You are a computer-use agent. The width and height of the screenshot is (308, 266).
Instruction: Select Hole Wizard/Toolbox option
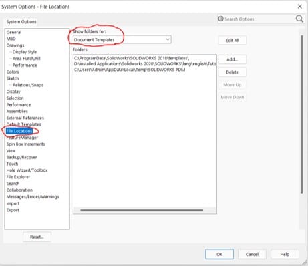(27, 170)
